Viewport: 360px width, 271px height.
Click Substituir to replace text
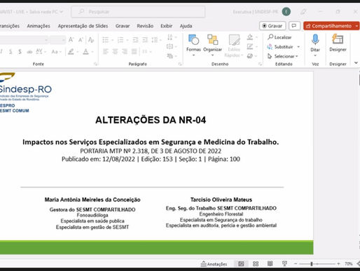[280, 47]
